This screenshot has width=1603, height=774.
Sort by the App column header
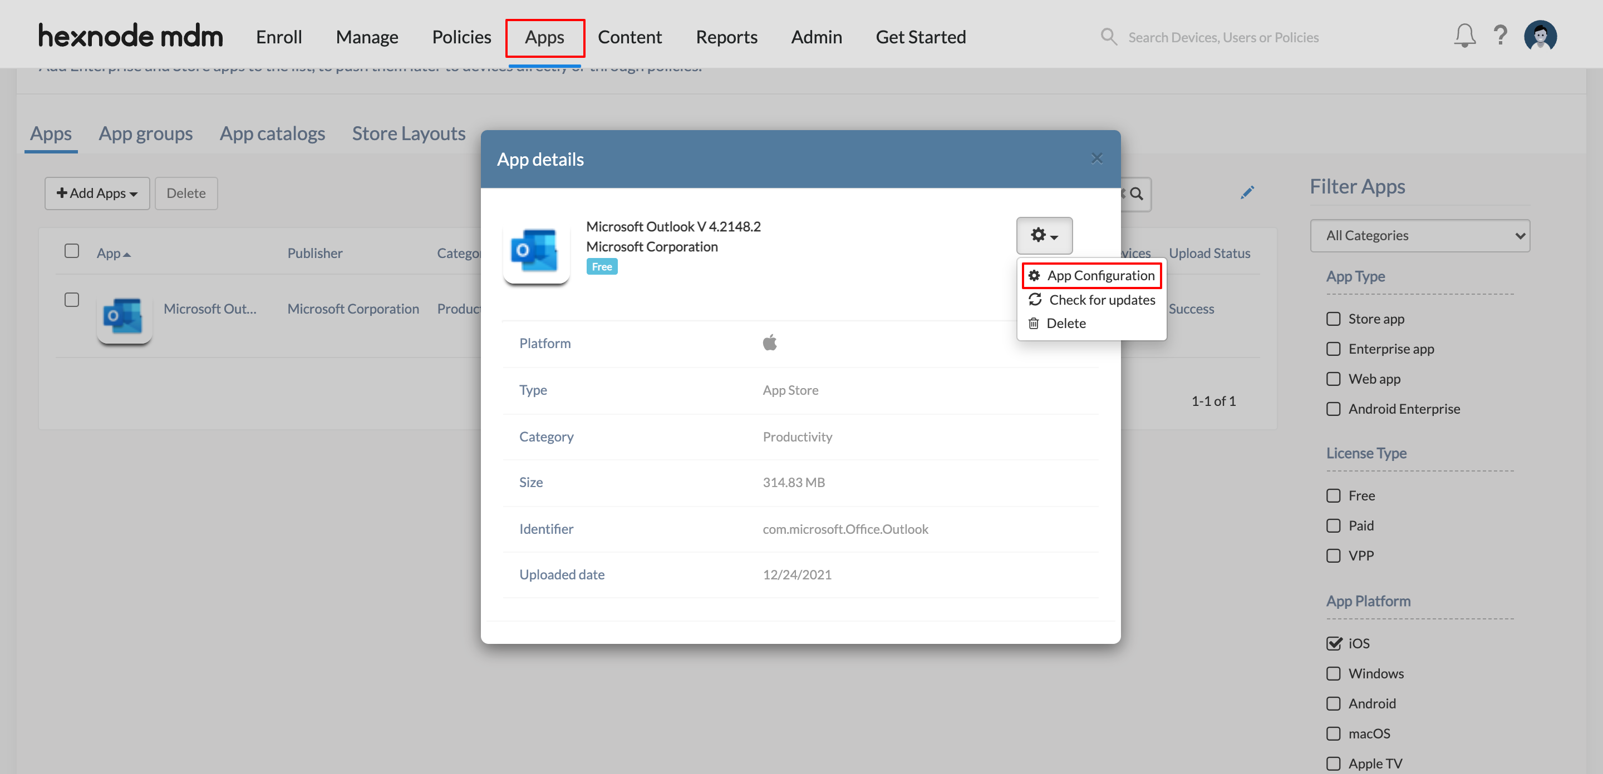[113, 253]
